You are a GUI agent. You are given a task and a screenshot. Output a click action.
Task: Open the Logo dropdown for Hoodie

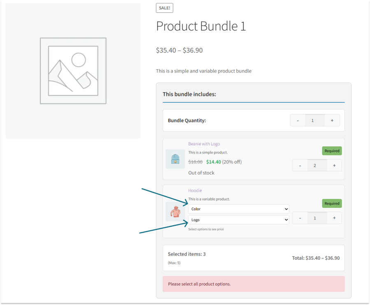coord(239,219)
